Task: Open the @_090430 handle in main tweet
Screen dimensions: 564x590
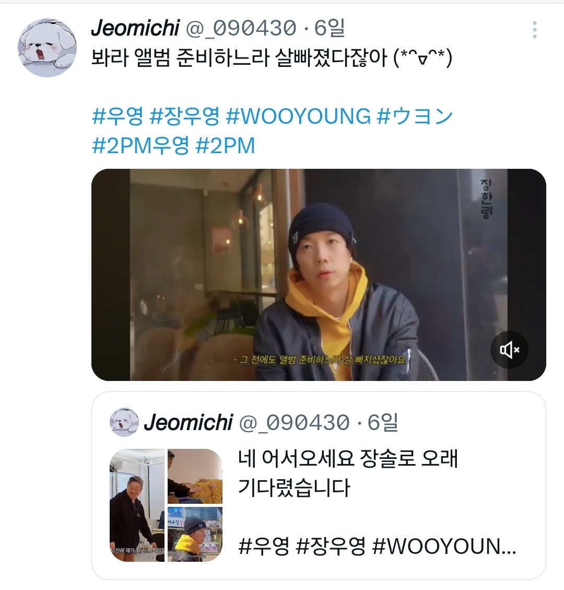Action: [x=241, y=28]
